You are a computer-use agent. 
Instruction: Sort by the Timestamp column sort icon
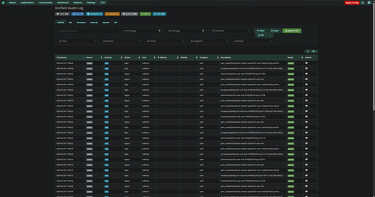click(x=83, y=58)
